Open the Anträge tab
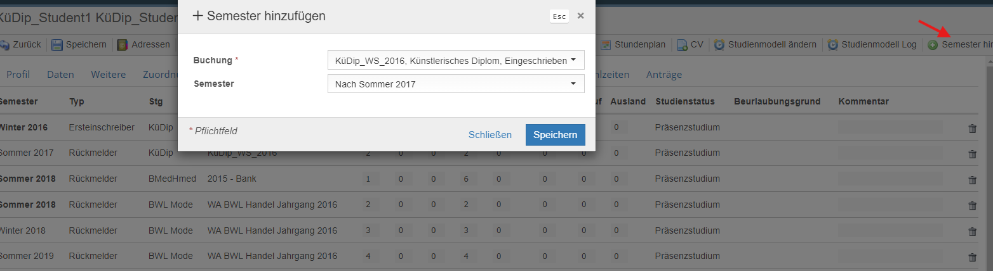This screenshot has height=271, width=993. 664,75
